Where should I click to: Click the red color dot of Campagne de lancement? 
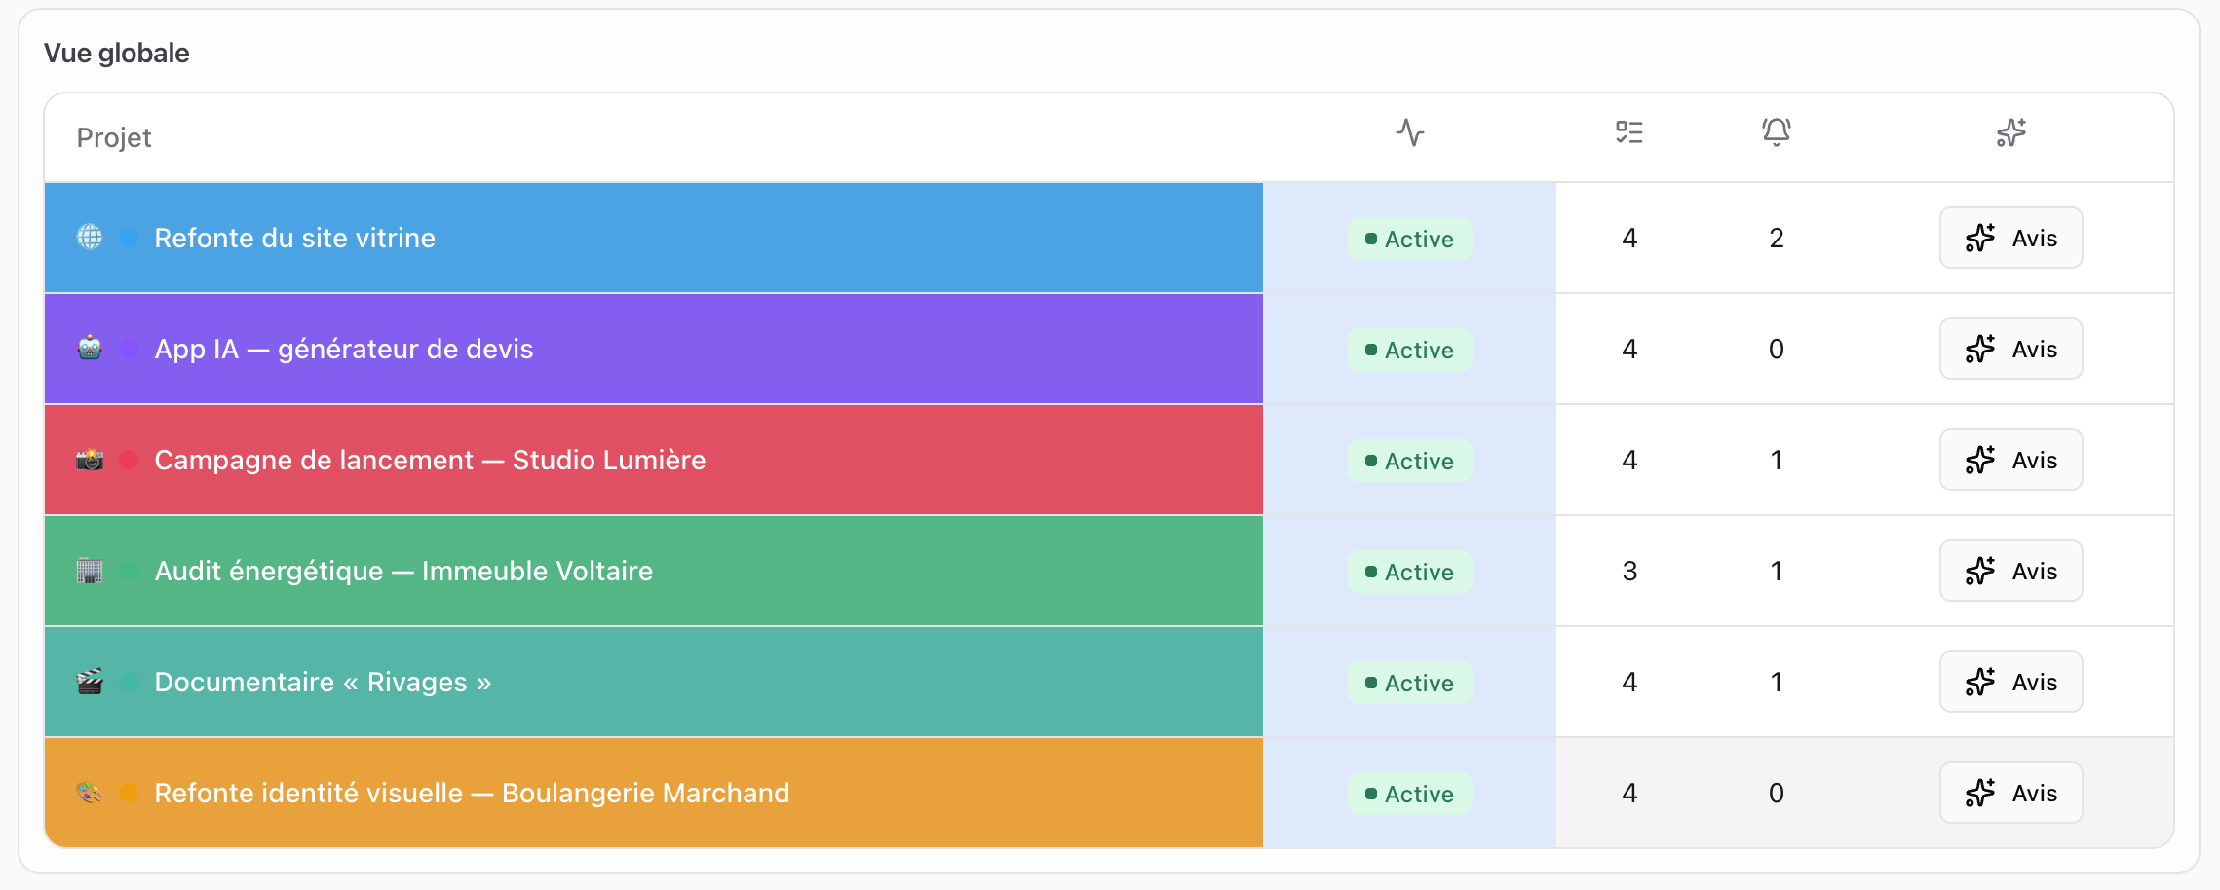point(129,460)
